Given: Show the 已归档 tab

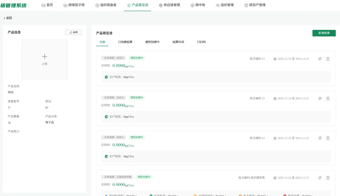Looking at the screenshot, I should pyautogui.click(x=201, y=42).
